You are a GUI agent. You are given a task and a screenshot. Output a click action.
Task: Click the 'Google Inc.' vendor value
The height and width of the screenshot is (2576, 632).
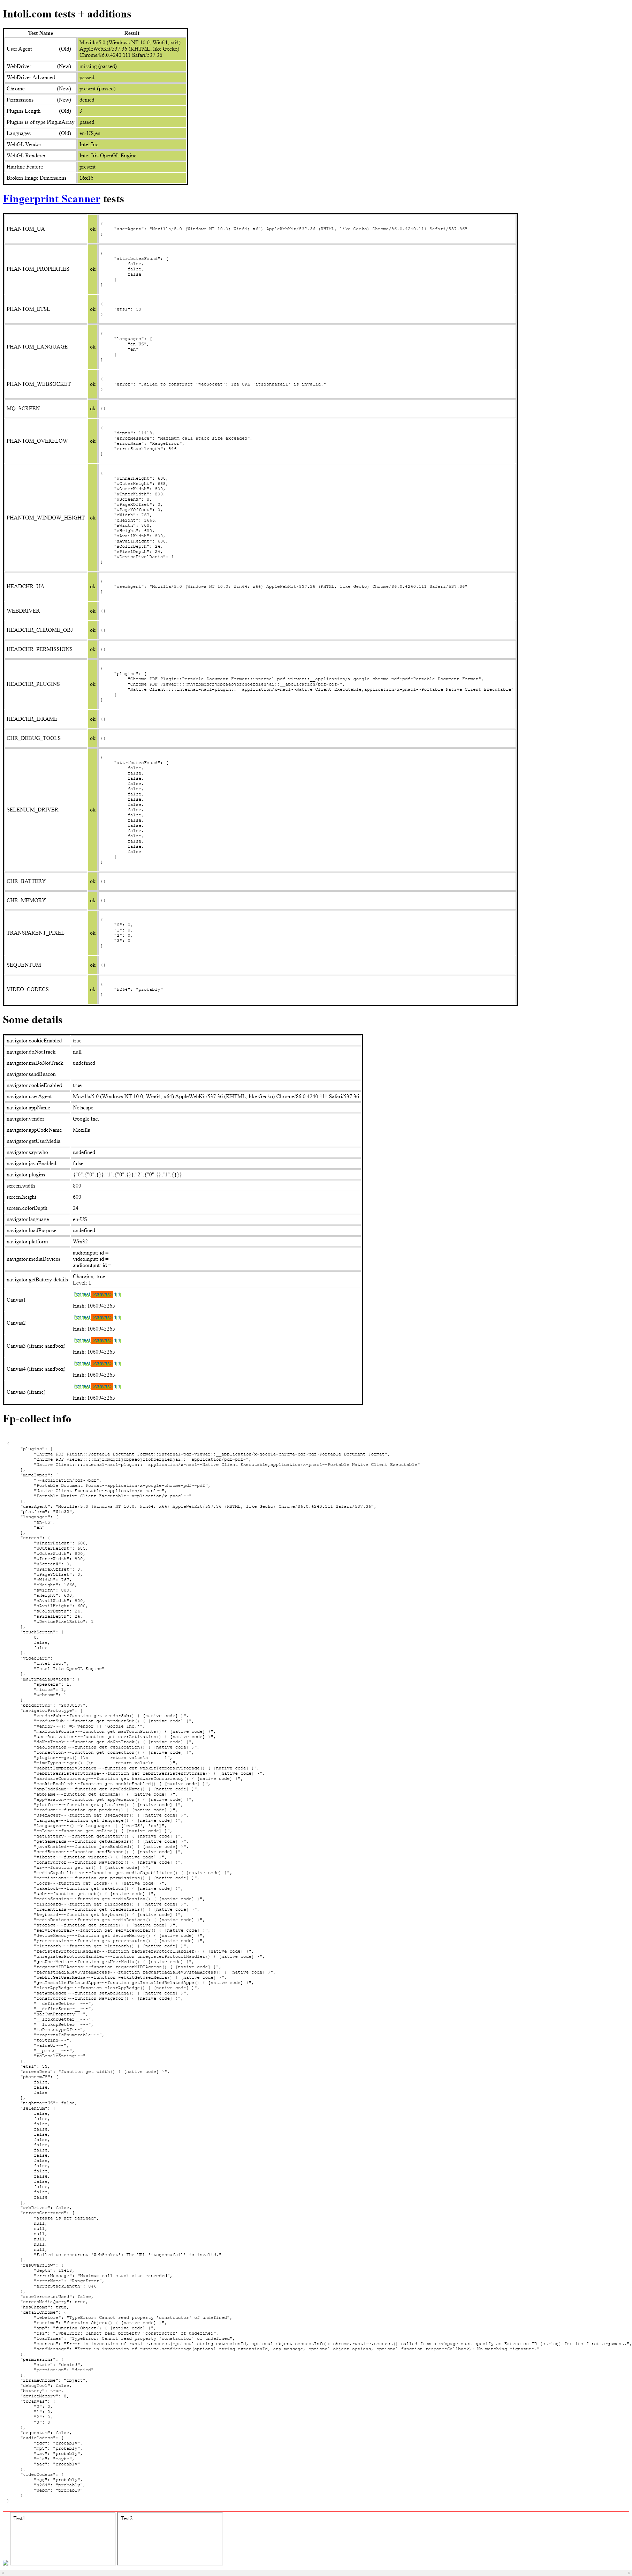point(86,1119)
